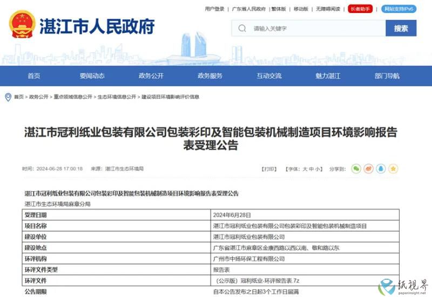Click the 环评文件类型 row label

click(x=41, y=270)
